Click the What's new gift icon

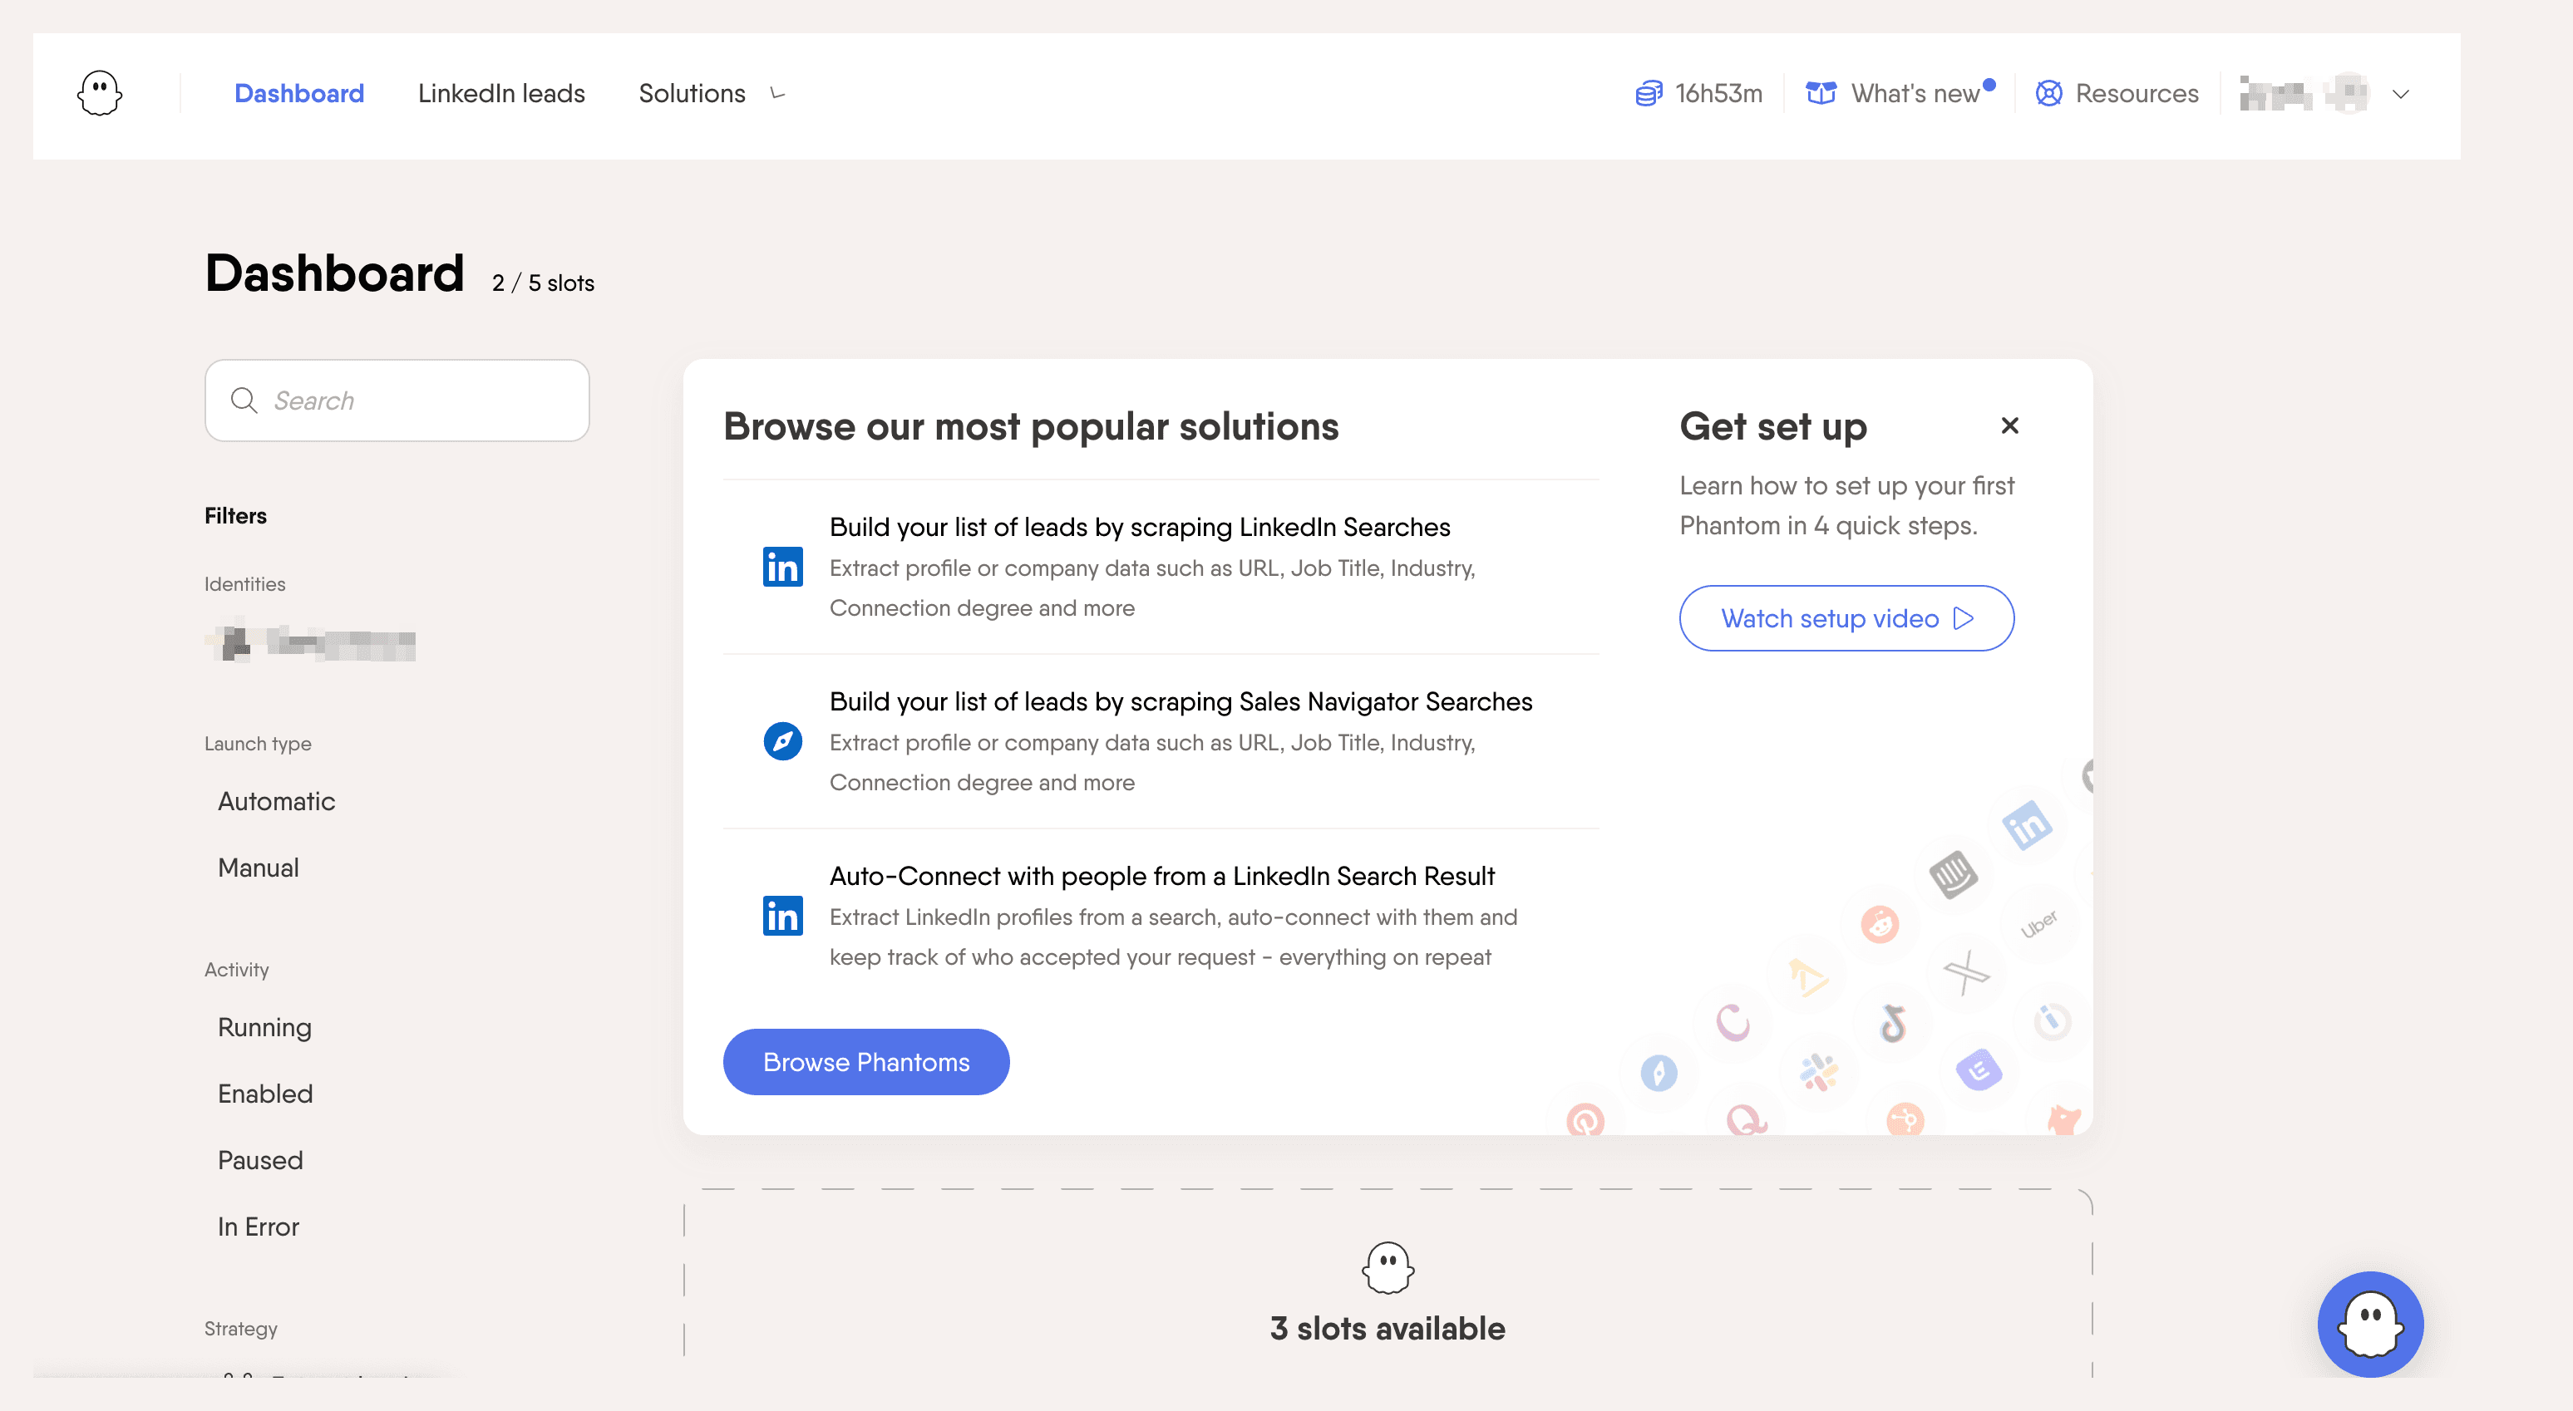tap(1821, 94)
